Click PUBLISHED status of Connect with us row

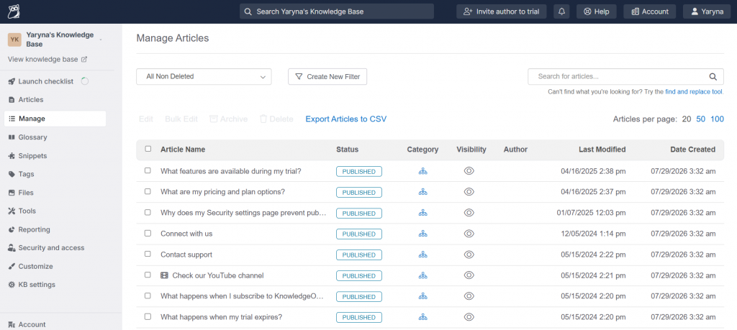(359, 234)
